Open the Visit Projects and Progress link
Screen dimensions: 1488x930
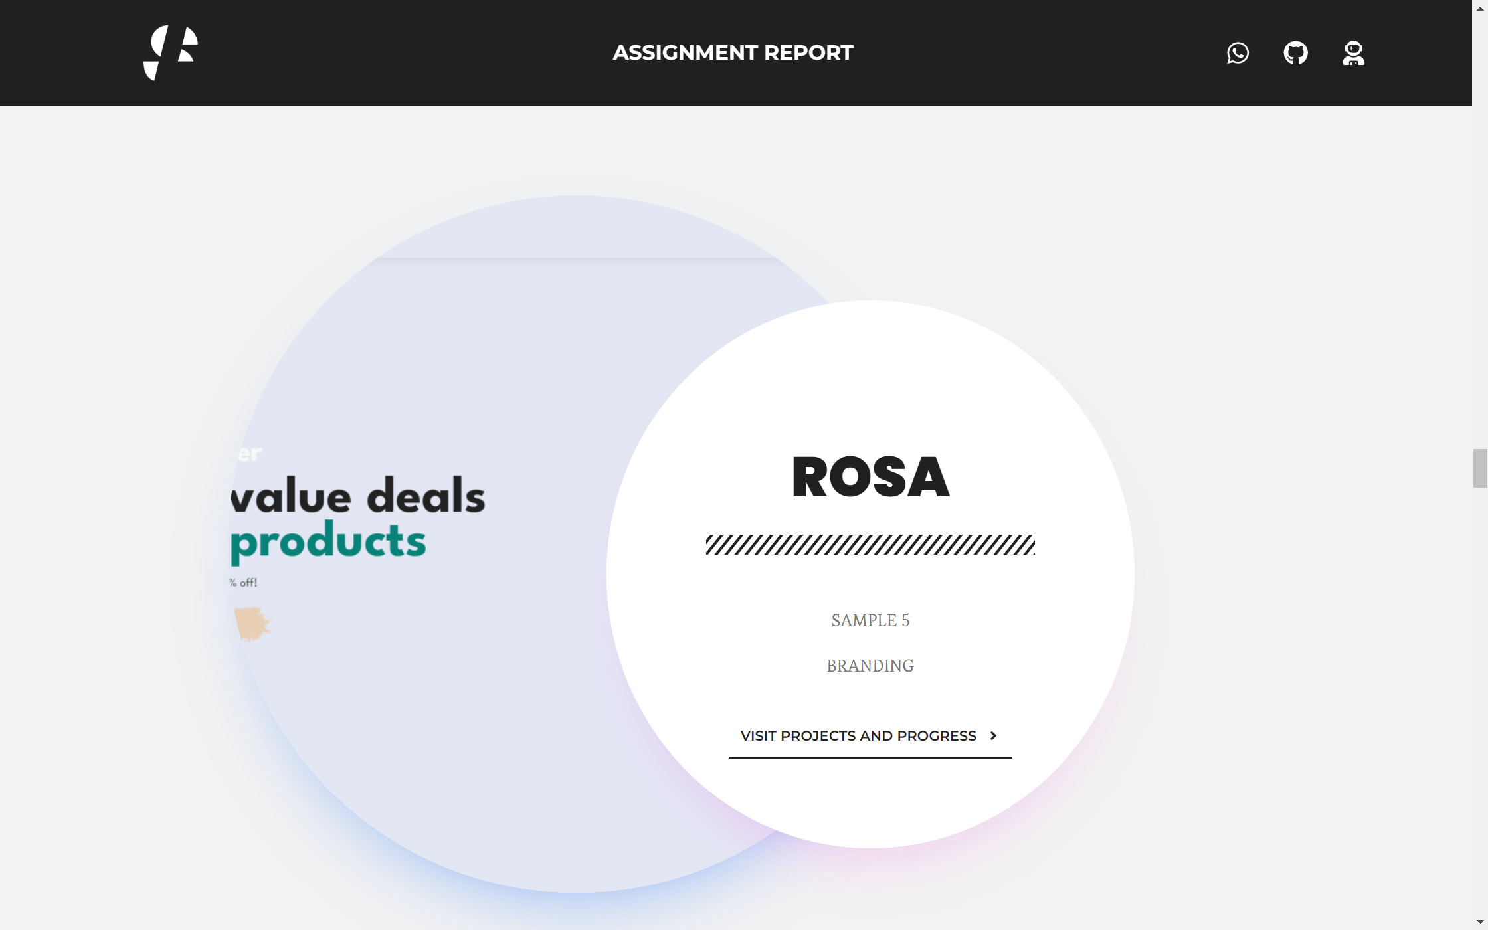coord(858,736)
